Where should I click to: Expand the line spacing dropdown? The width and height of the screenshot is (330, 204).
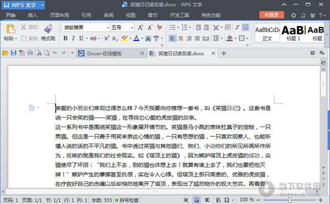[x=222, y=38]
